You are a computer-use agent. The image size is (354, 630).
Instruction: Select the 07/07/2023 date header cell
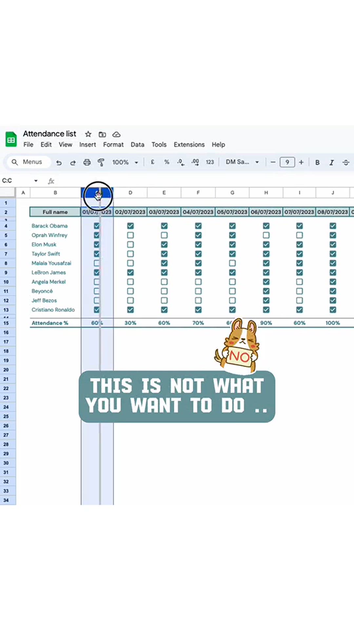pyautogui.click(x=299, y=212)
